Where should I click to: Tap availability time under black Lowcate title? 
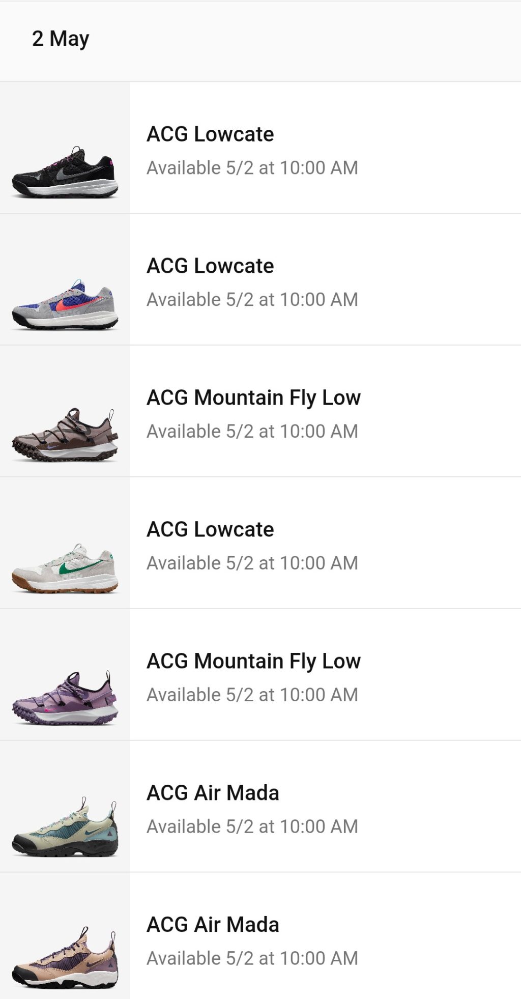pos(252,168)
